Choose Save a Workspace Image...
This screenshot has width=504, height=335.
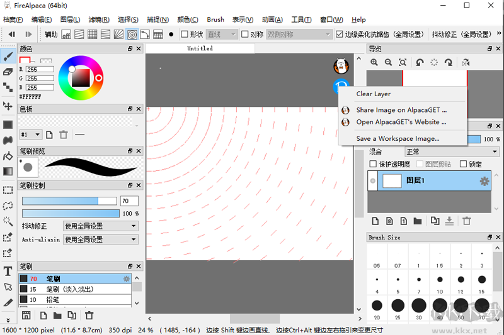coord(398,138)
